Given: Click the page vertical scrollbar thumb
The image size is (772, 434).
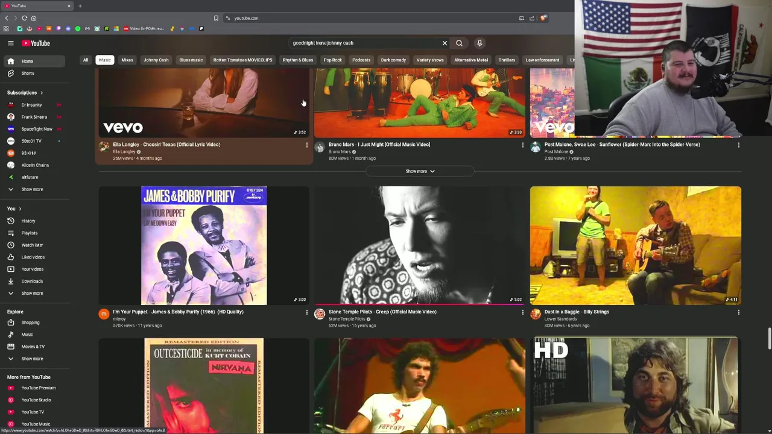Looking at the screenshot, I should tap(769, 339).
